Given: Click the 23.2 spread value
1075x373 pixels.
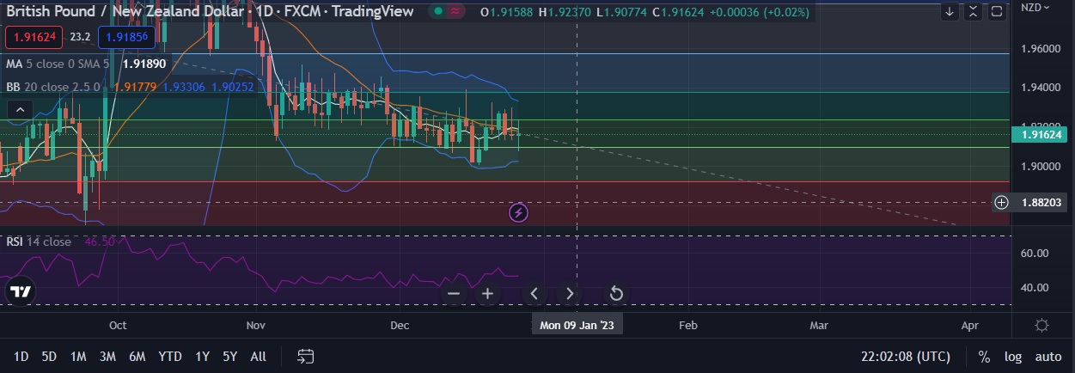Looking at the screenshot, I should tap(80, 38).
